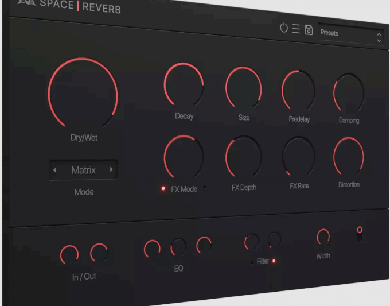This screenshot has width=390, height=306.
Task: Click the FX Rate label
Action: coord(299,186)
